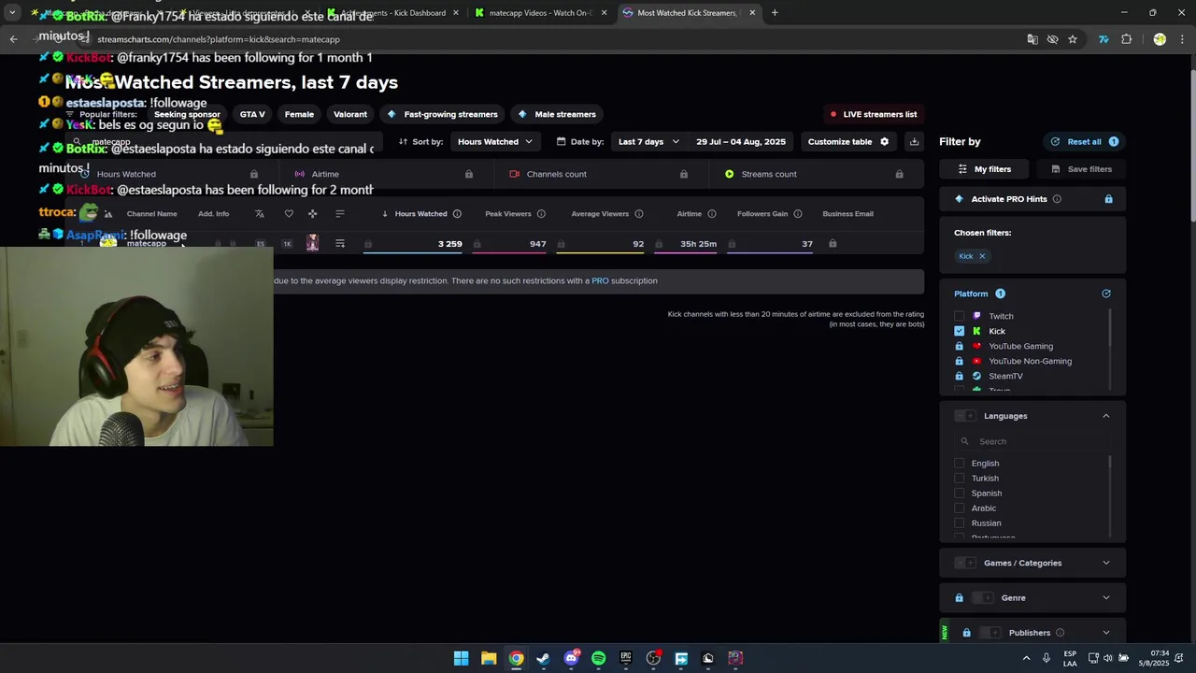
Task: Click the Activate PRO Hints lock icon
Action: coord(1108,199)
